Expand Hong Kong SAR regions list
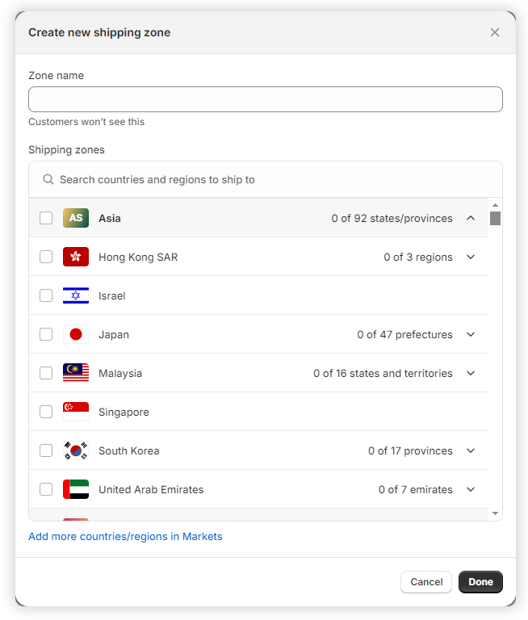528x620 pixels. (471, 257)
